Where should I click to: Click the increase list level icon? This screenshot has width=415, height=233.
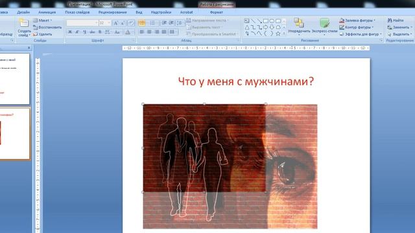point(171,23)
